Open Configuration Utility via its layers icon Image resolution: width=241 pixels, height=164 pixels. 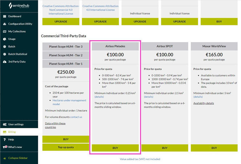(5, 24)
